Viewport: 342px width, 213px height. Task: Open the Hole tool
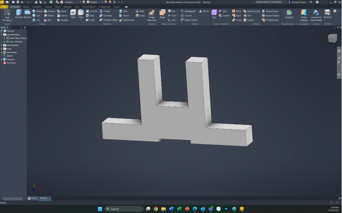[x=73, y=14]
